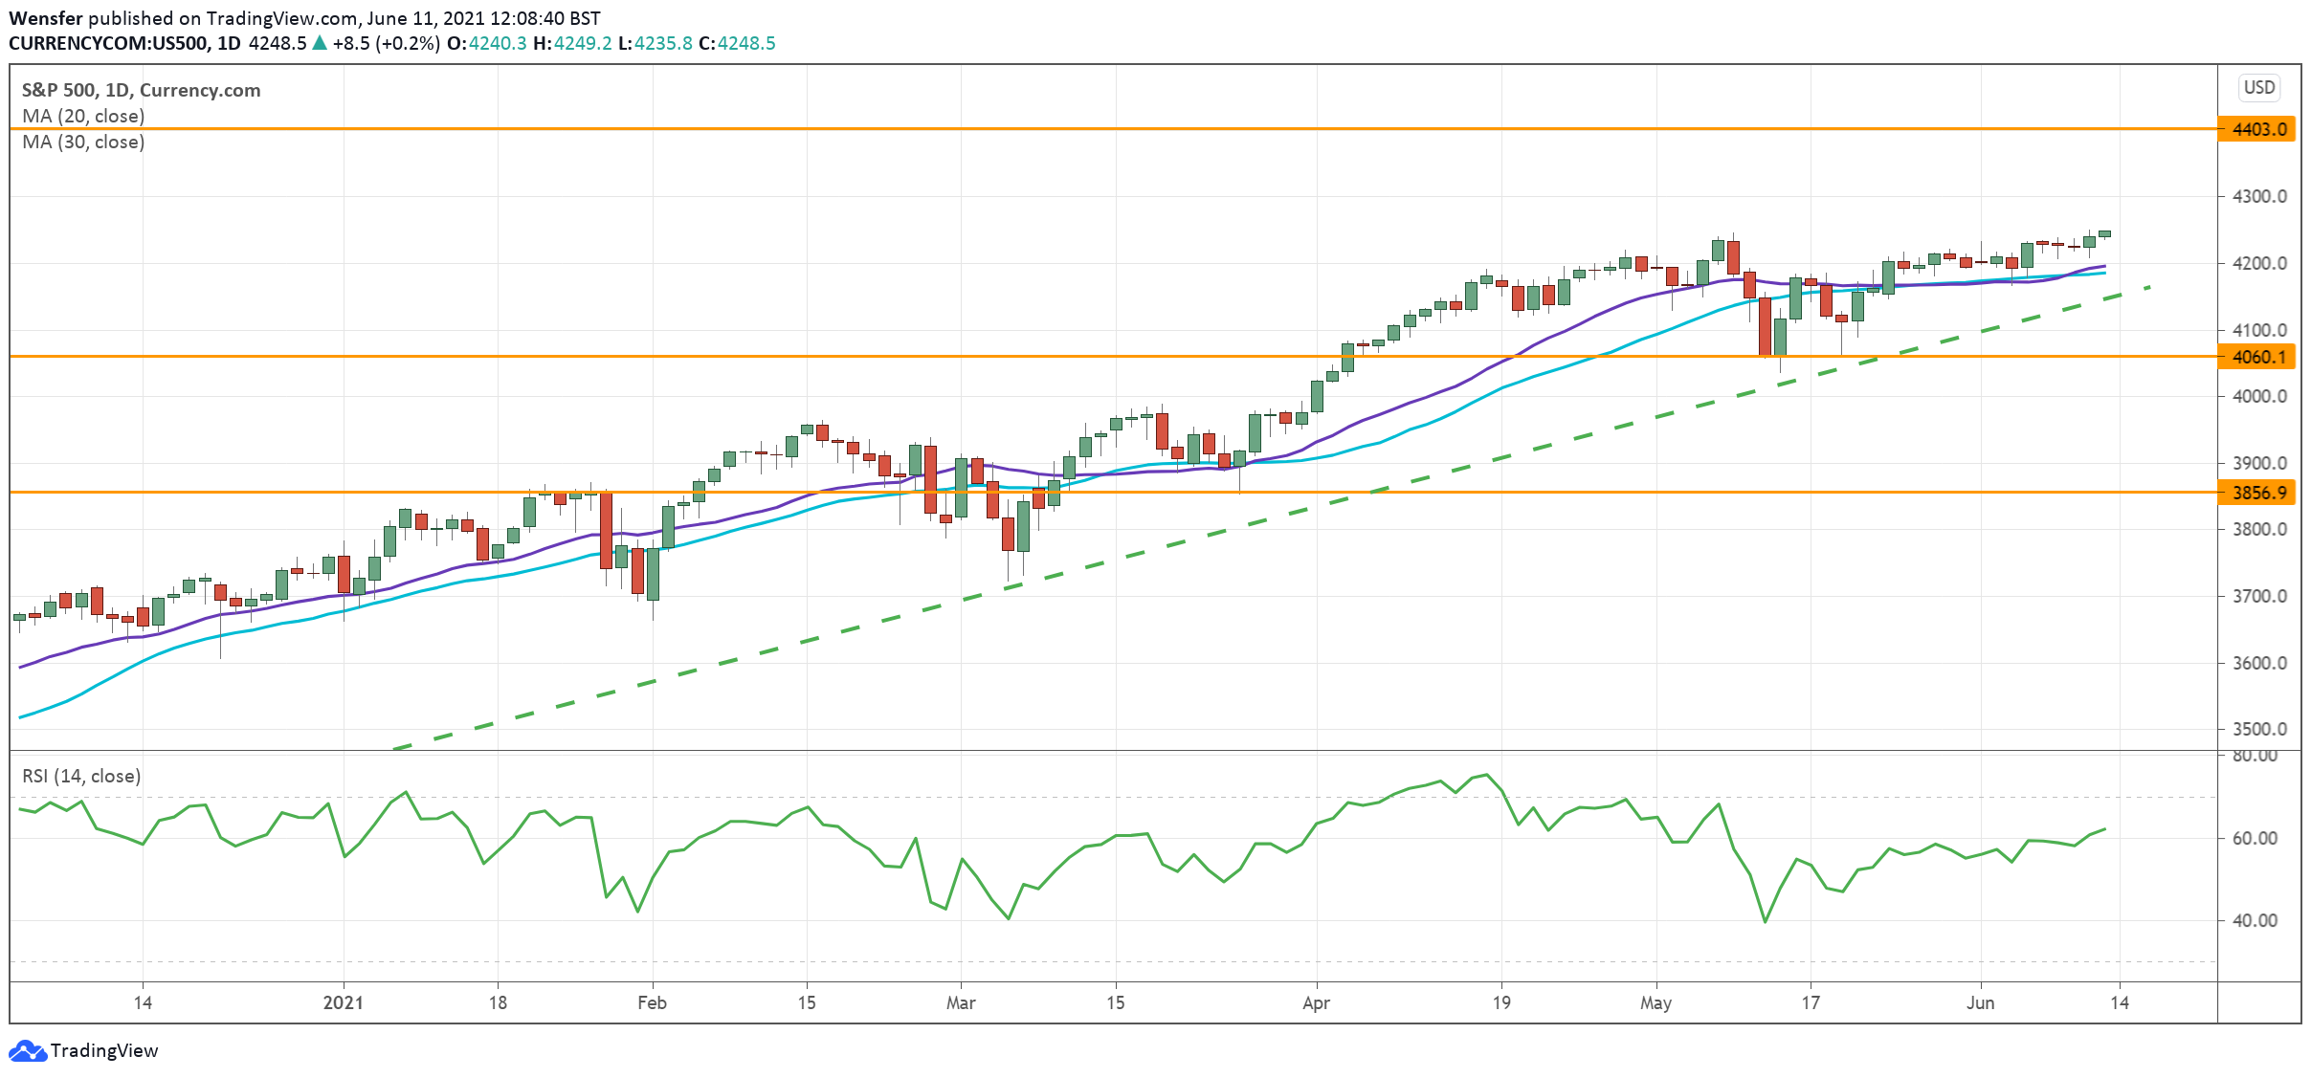This screenshot has height=1078, width=2311.
Task: Select the RSI (14, close) indicator label
Action: [81, 777]
